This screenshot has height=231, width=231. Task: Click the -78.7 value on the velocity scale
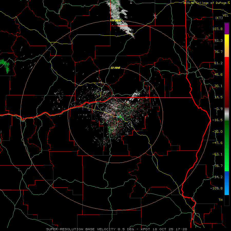coord(217,166)
